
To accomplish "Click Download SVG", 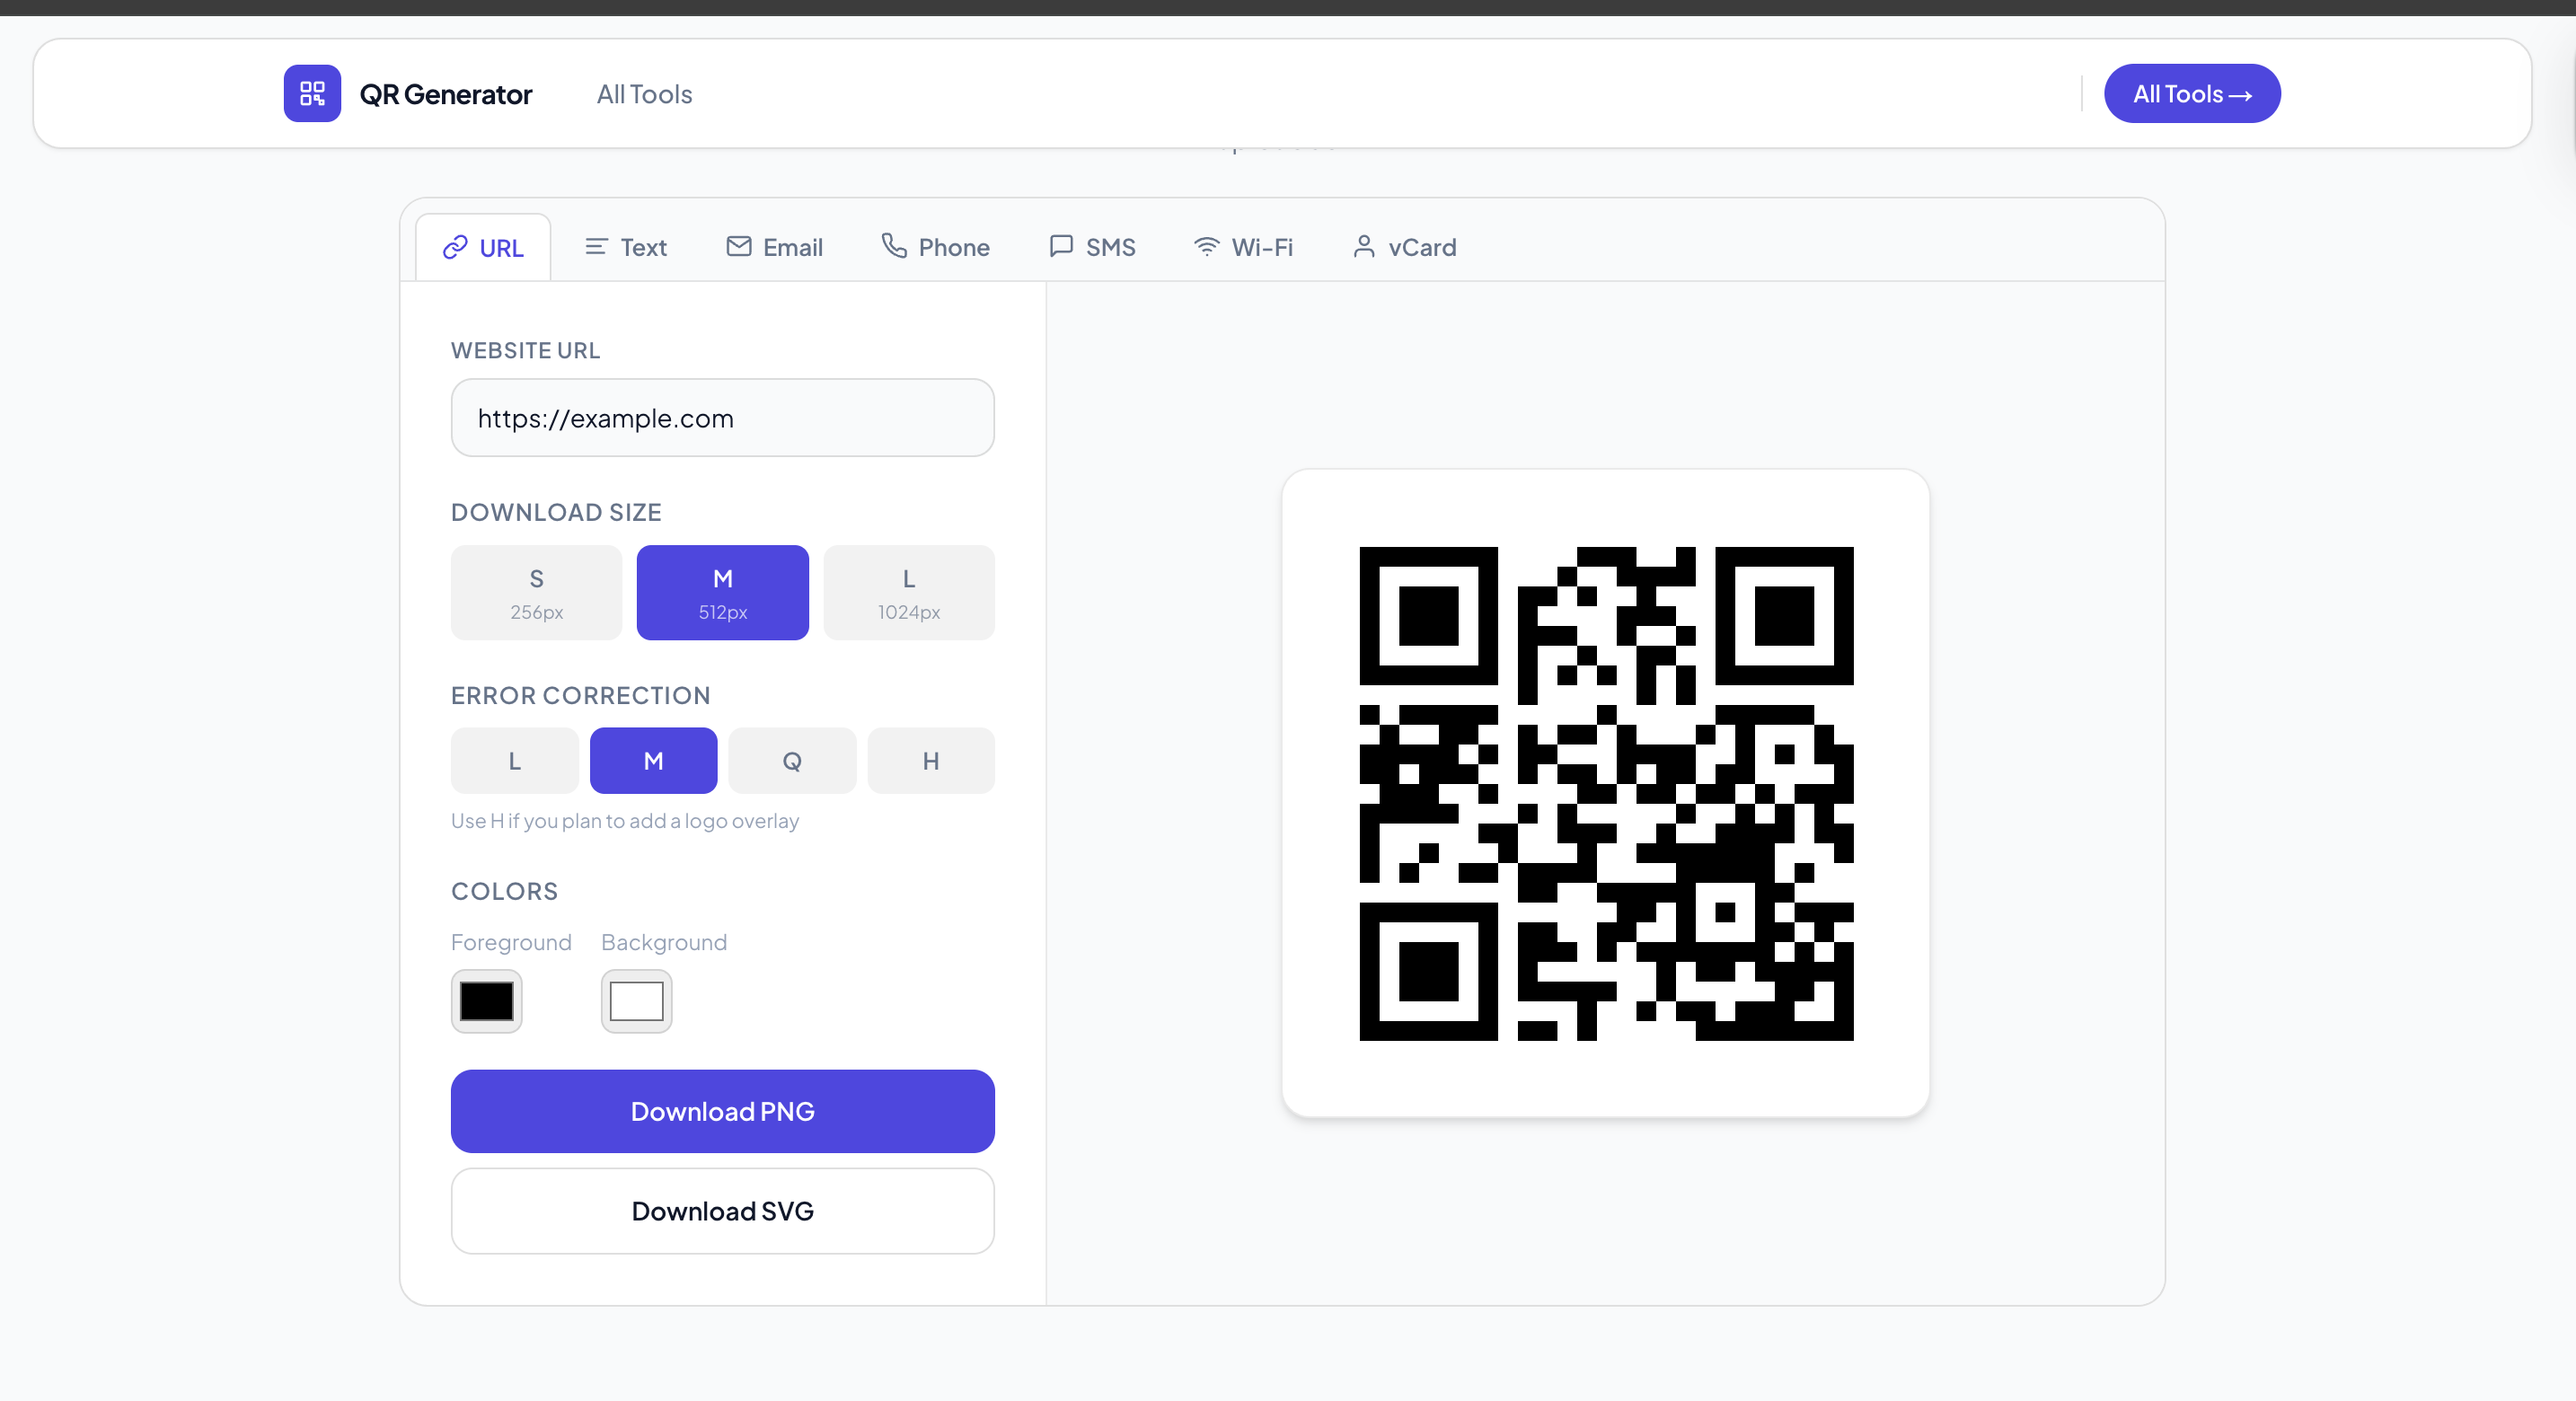I will click(x=722, y=1210).
